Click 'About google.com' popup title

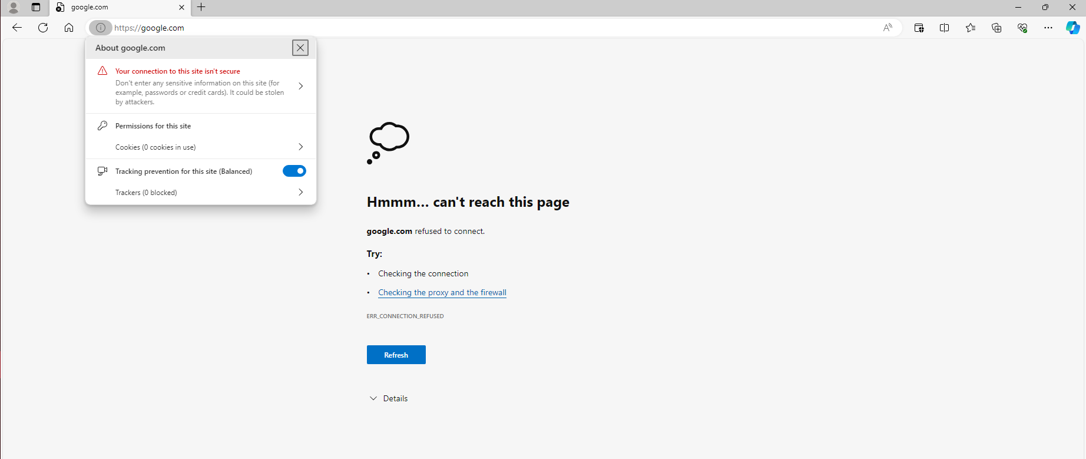coord(130,48)
